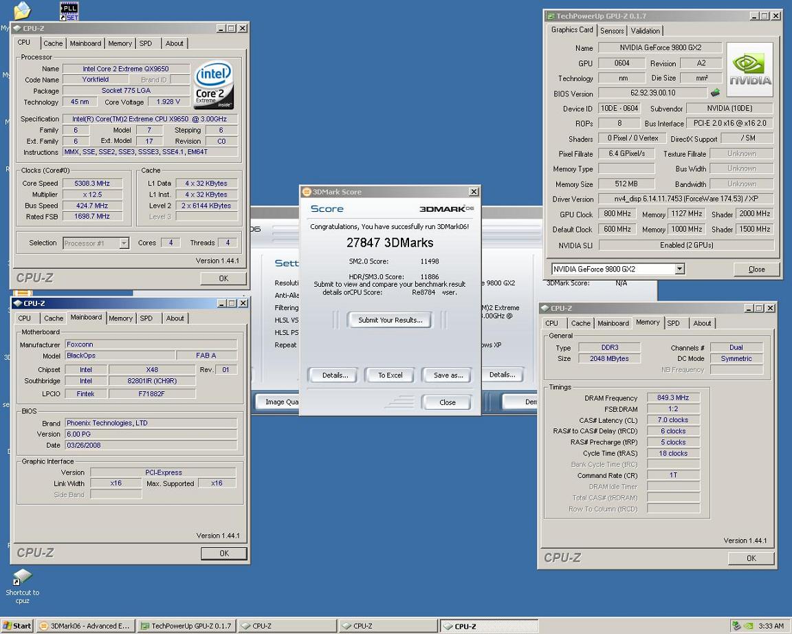Open Memory tab in top CPU-Z window

pos(120,43)
